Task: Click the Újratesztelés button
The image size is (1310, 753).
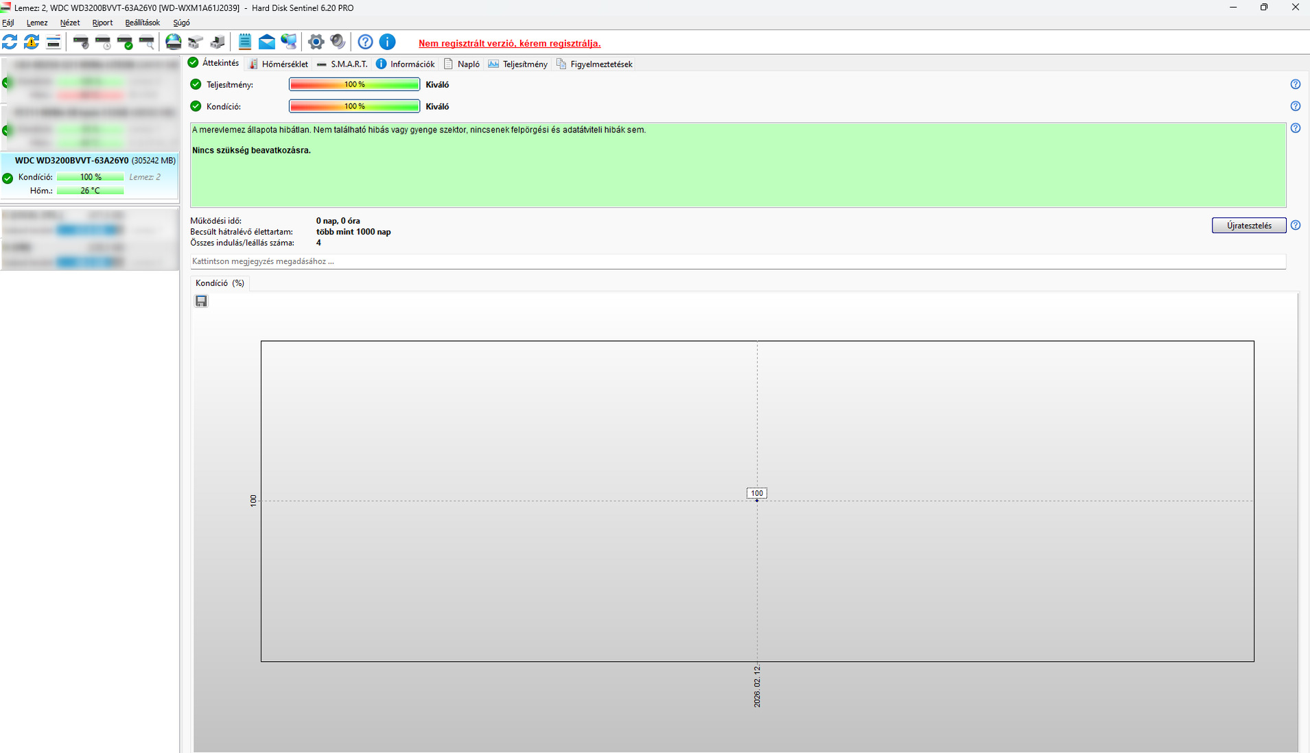Action: 1249,225
